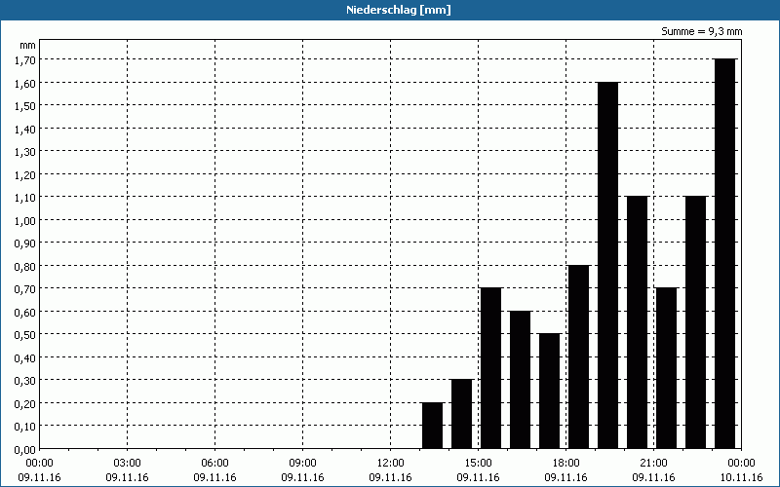
Task: Click the 0,80 mm bar starting at 18:00
Action: pyautogui.click(x=578, y=356)
